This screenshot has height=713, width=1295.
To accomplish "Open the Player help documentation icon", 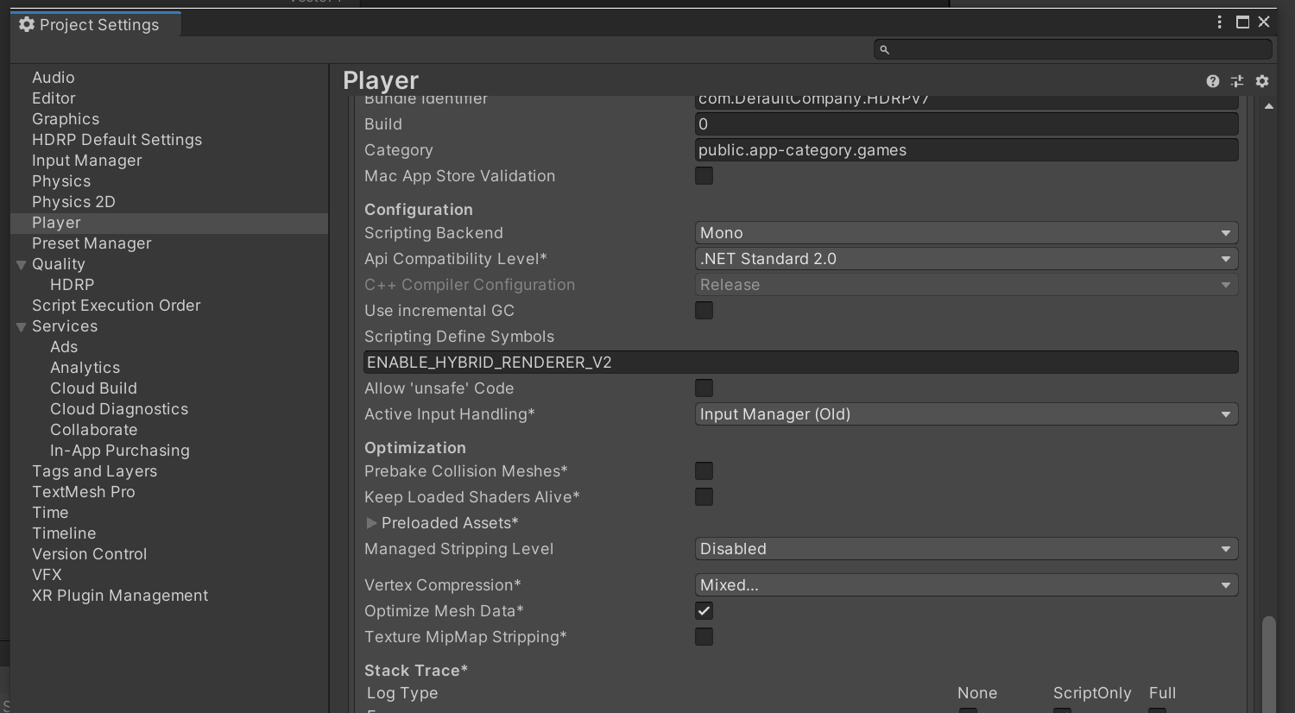I will coord(1213,81).
